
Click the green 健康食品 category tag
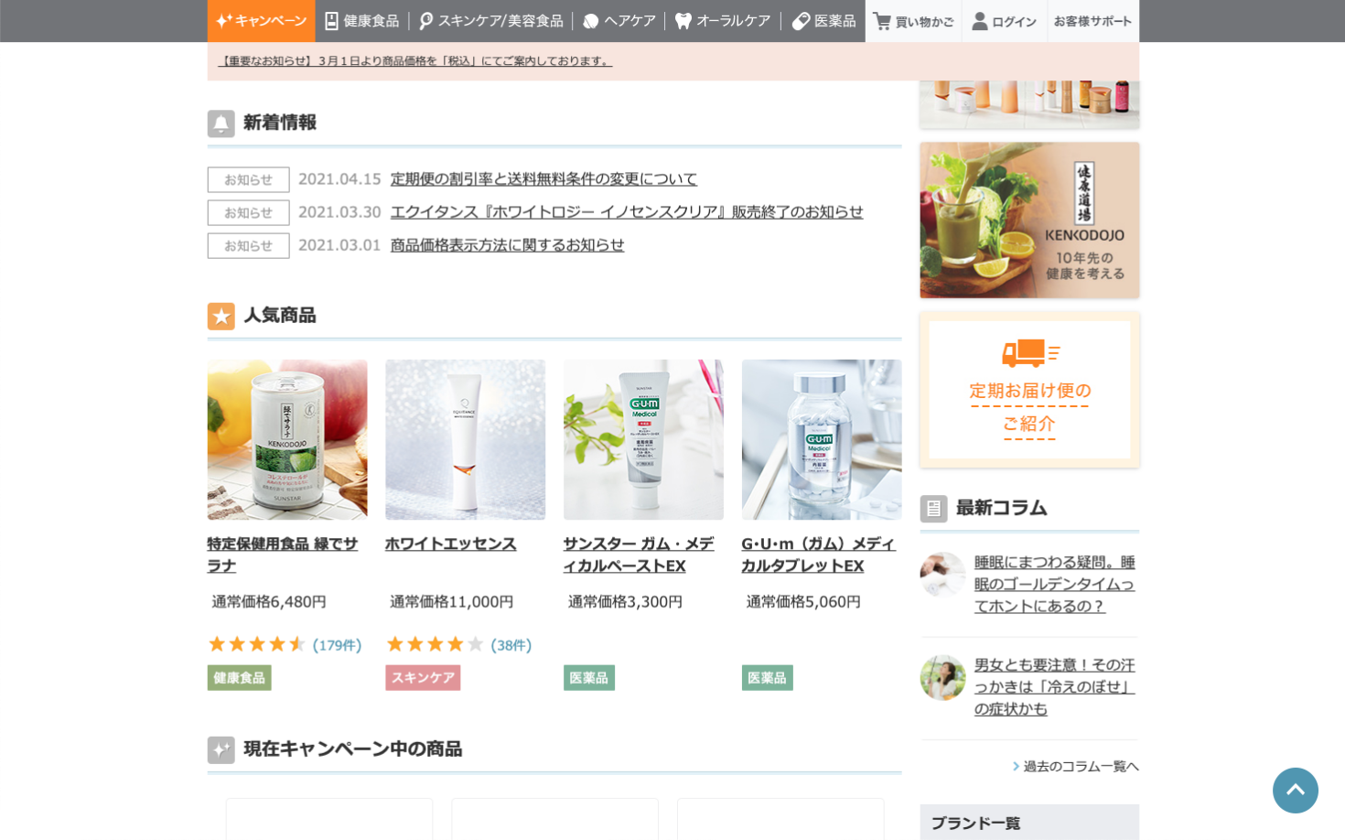coord(240,678)
